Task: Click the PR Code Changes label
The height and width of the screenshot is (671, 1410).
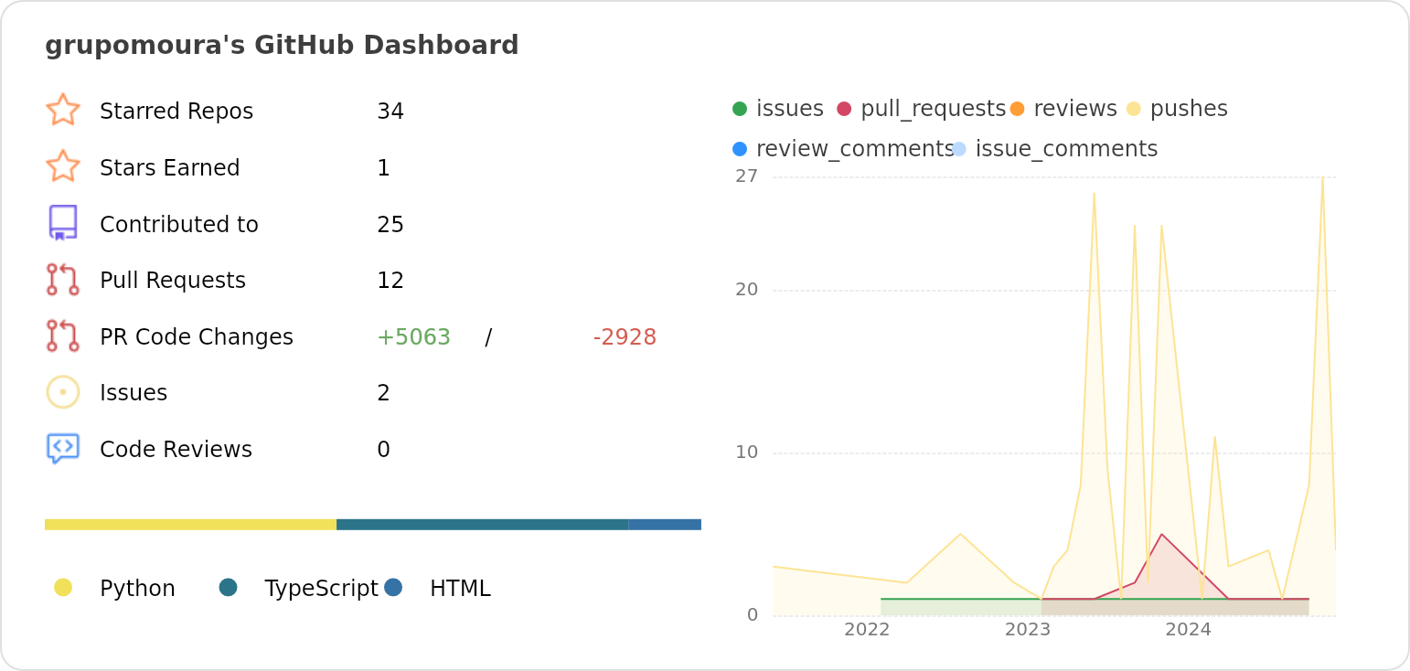Action: [x=197, y=337]
